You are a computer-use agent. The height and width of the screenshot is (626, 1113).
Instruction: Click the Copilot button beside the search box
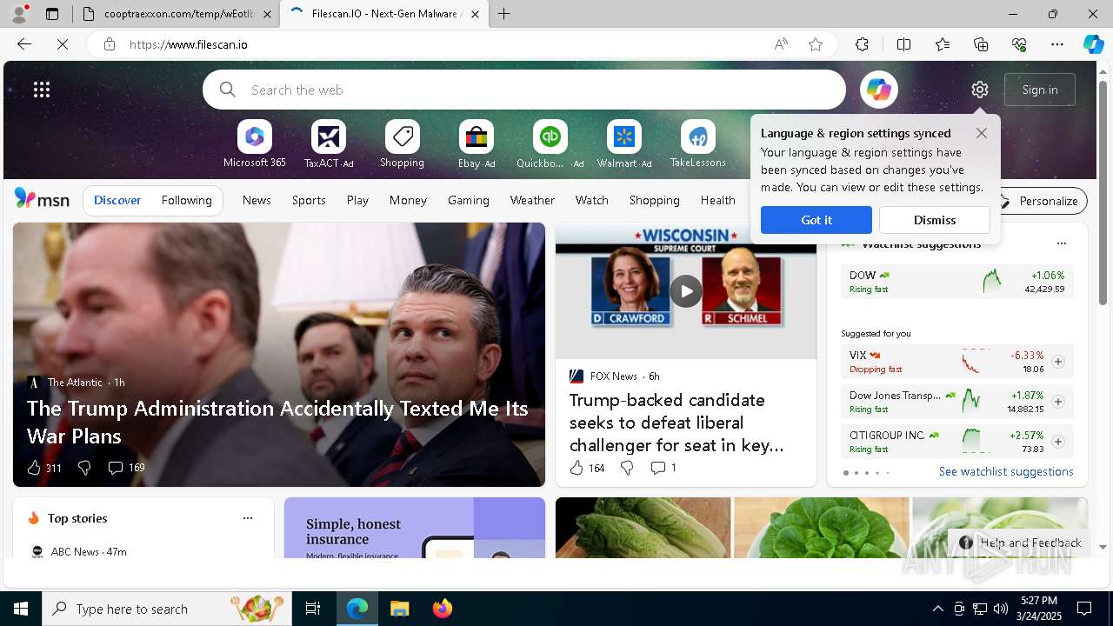[x=878, y=90]
